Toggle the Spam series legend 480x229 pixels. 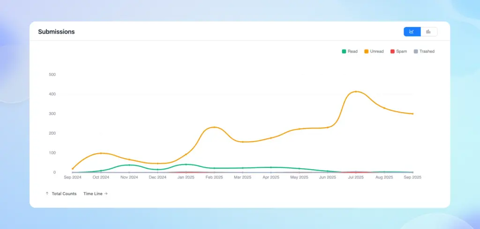click(x=398, y=51)
